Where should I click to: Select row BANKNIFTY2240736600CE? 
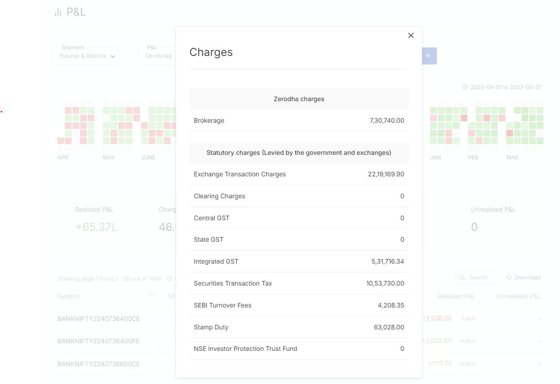[x=98, y=363]
